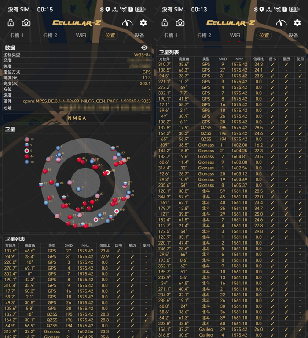Tap the US flag legend icon labeled 19
308x338 pixels.
point(26,140)
